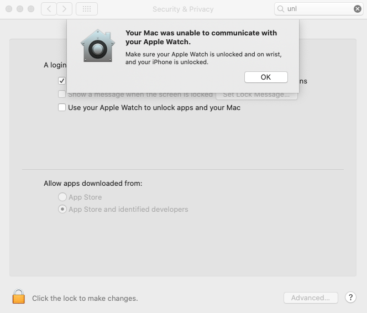Click the padlock to make changes
The width and height of the screenshot is (367, 313).
pos(19,297)
